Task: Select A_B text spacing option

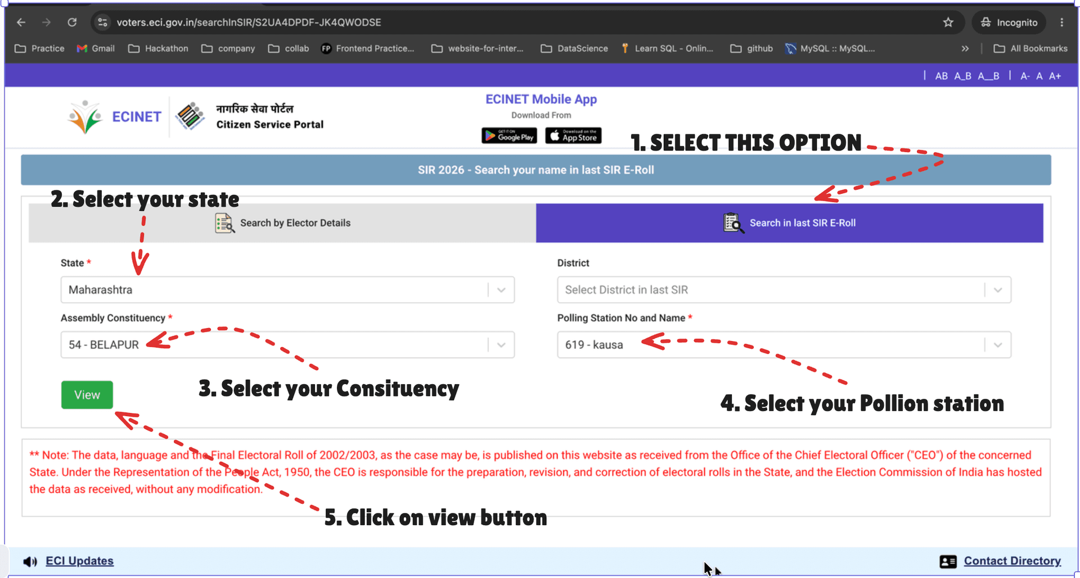Action: pos(962,76)
